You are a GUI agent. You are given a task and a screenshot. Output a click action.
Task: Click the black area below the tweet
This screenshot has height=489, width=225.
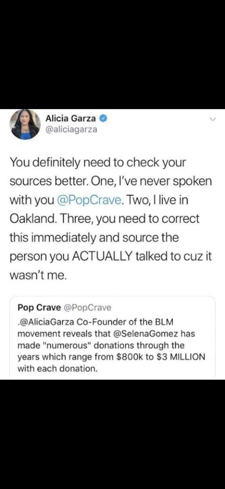pyautogui.click(x=112, y=434)
